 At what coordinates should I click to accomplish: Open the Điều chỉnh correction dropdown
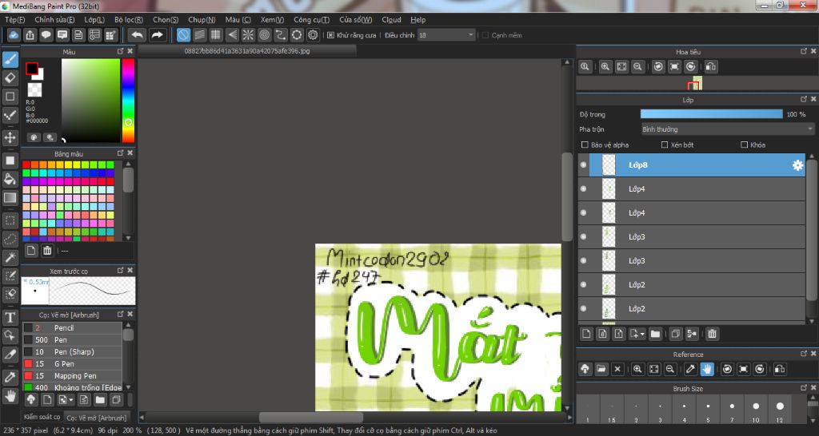pyautogui.click(x=446, y=35)
